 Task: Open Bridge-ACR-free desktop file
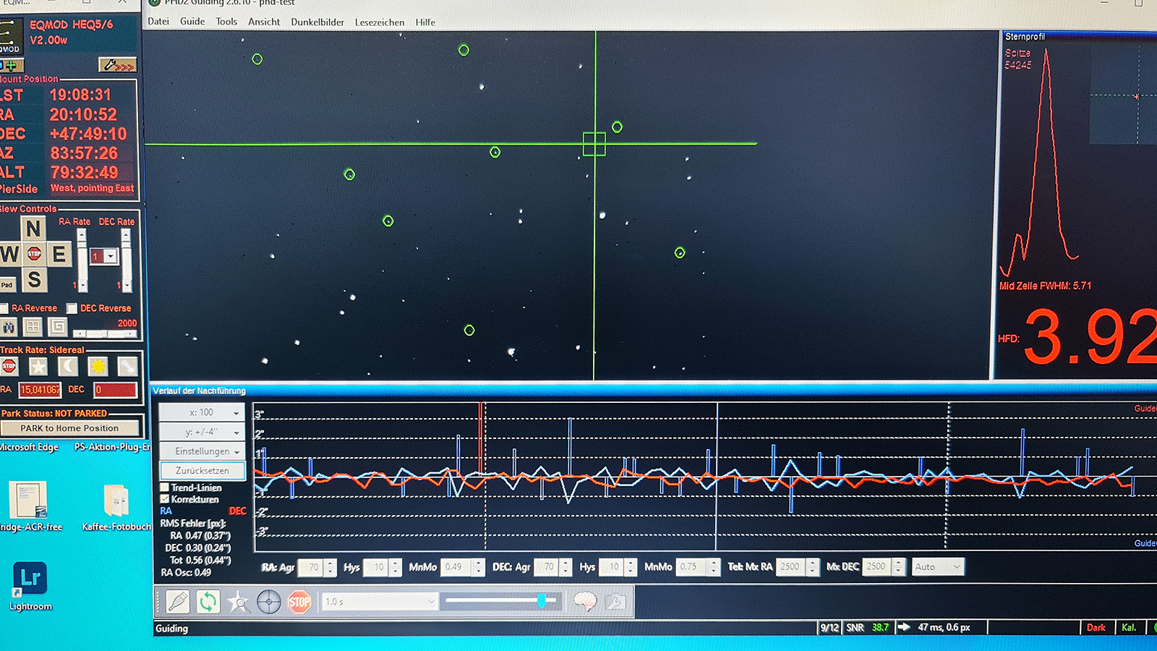tap(29, 506)
